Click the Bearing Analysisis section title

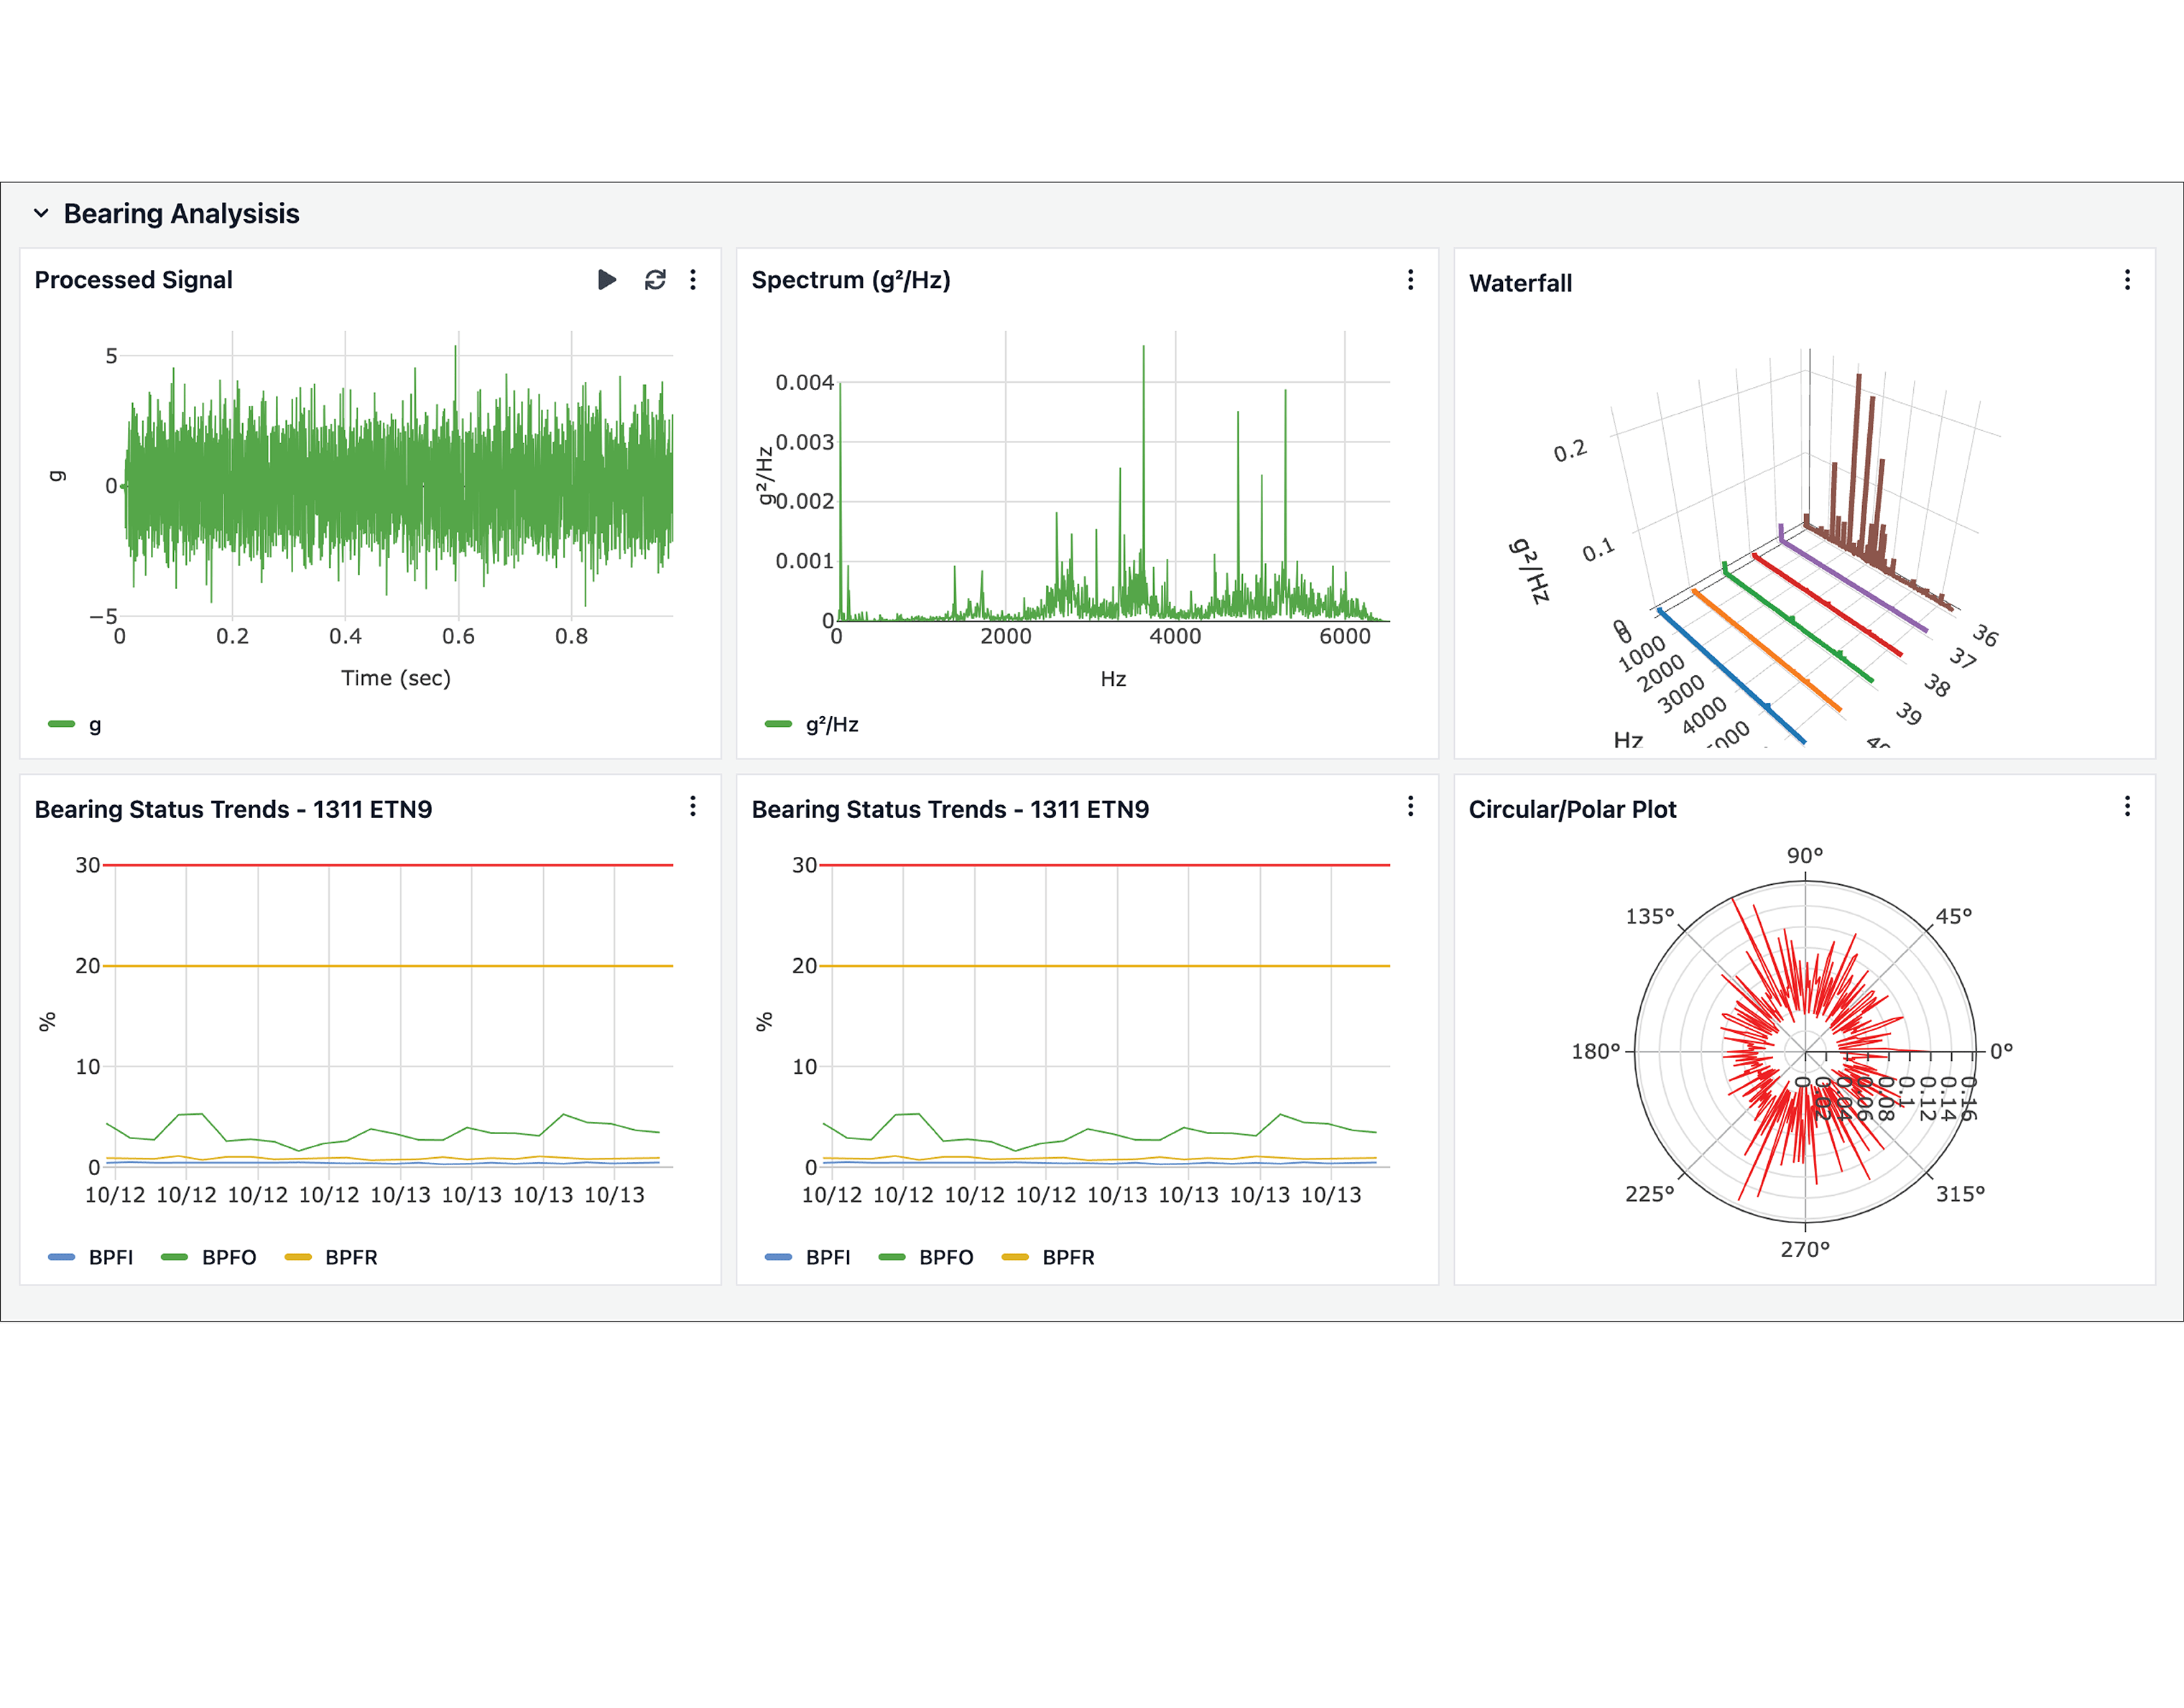click(181, 213)
